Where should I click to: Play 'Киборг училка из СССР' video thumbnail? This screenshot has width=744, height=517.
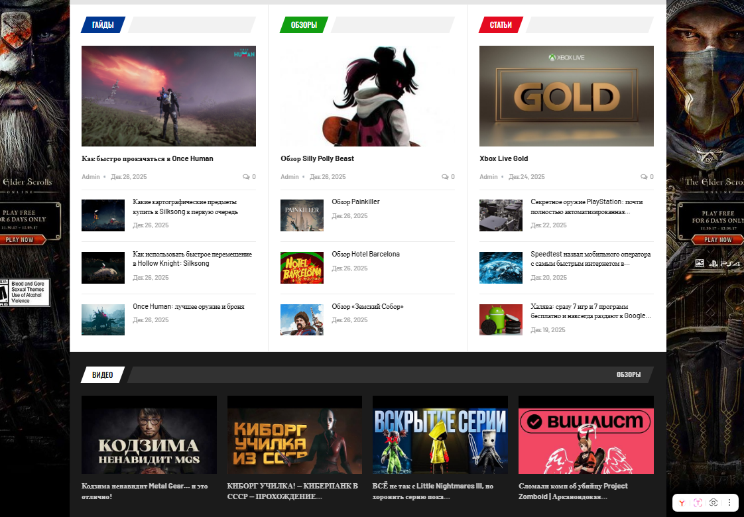[x=294, y=435]
